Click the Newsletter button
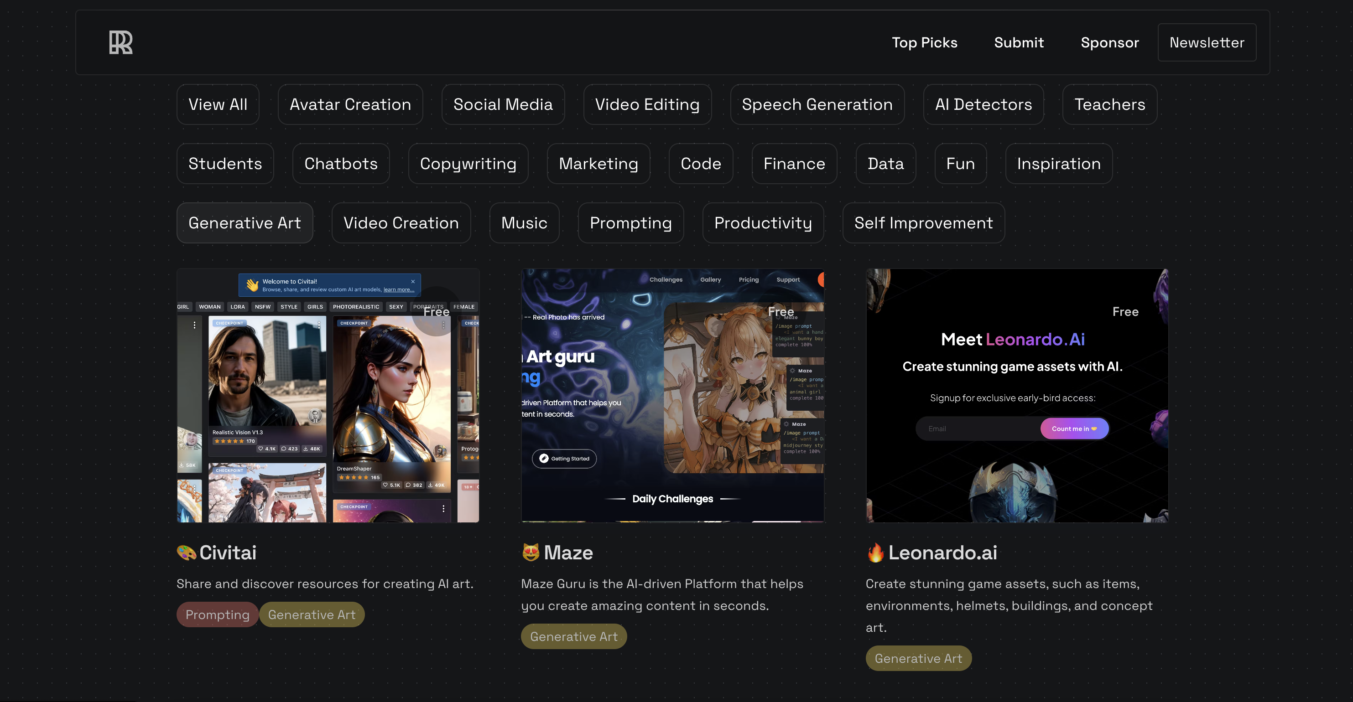The width and height of the screenshot is (1353, 702). pos(1207,42)
